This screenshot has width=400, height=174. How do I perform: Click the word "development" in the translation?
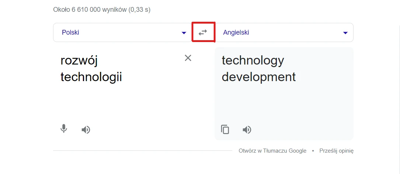point(258,77)
